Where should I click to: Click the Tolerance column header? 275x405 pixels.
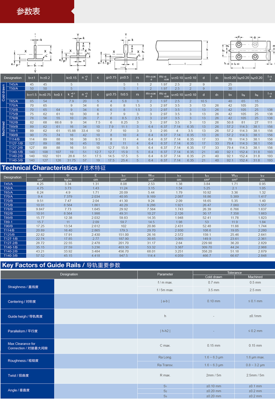[x=234, y=273]
